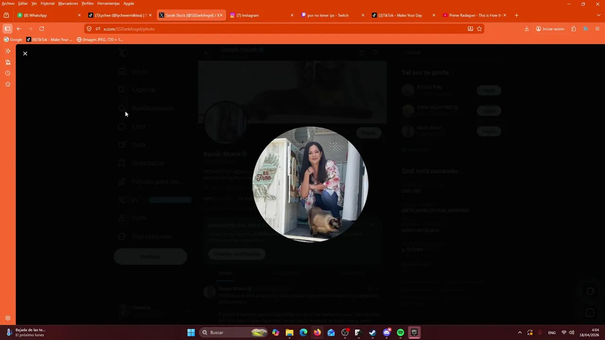Screen dimensions: 605x340
Task: Open the Historial menu
Action: click(x=47, y=3)
